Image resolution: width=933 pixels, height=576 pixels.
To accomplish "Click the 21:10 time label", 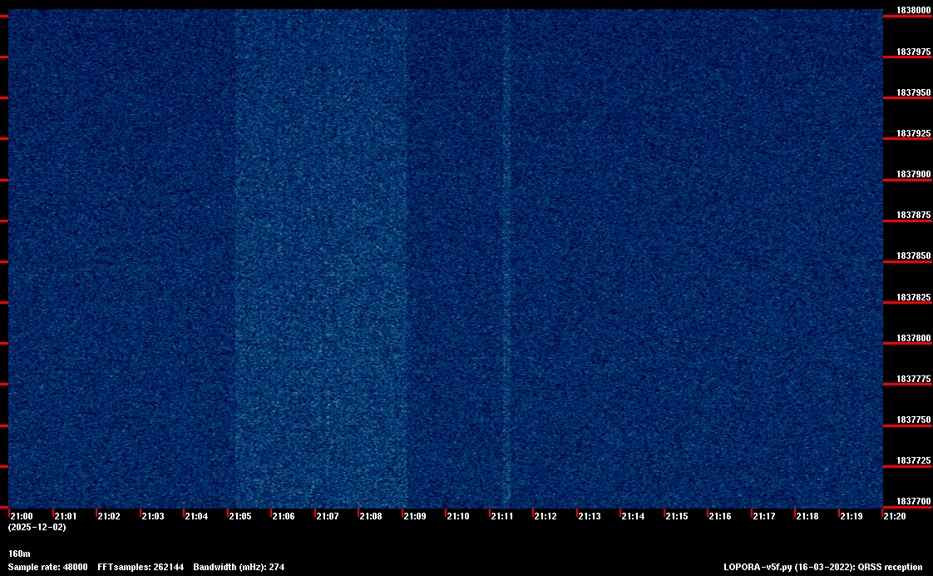I will point(458,516).
